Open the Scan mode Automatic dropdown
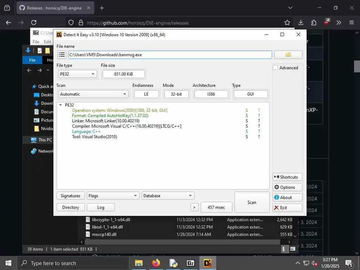 click(93, 94)
